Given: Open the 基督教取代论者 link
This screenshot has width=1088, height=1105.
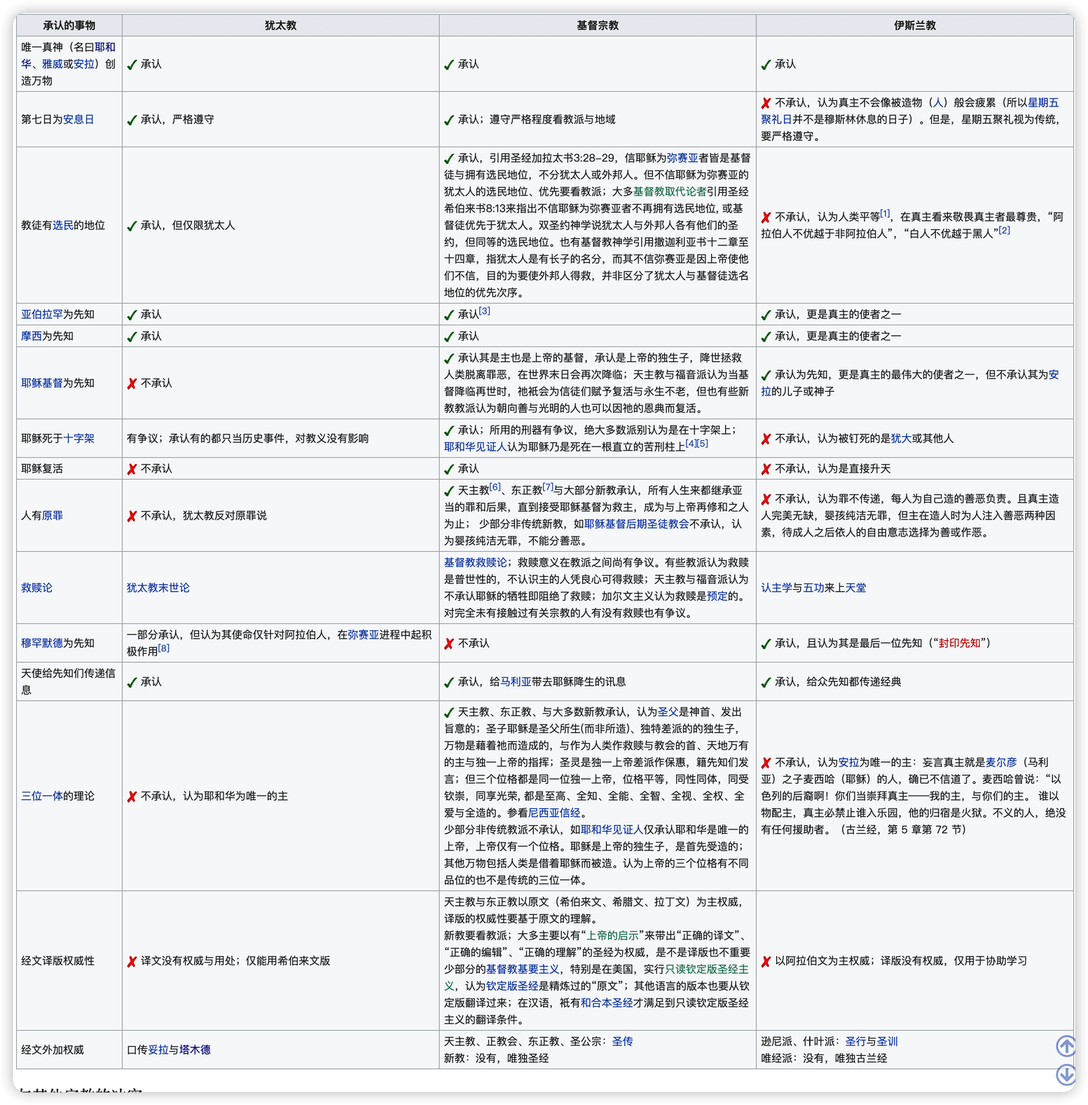Looking at the screenshot, I should [670, 191].
